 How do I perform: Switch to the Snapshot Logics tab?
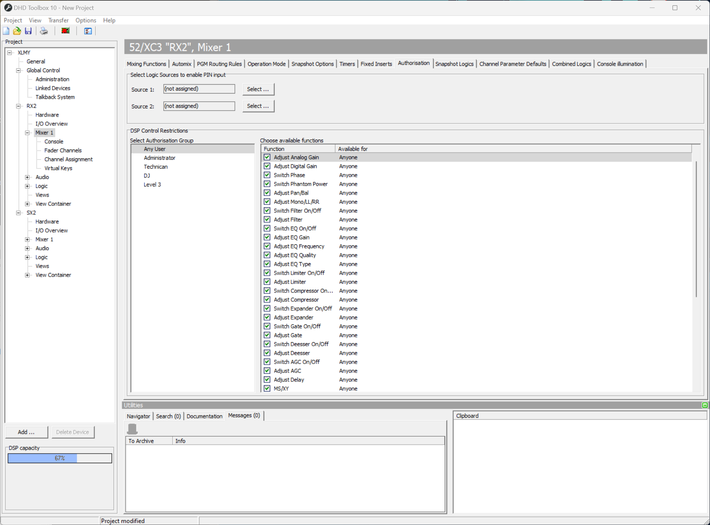tap(454, 64)
